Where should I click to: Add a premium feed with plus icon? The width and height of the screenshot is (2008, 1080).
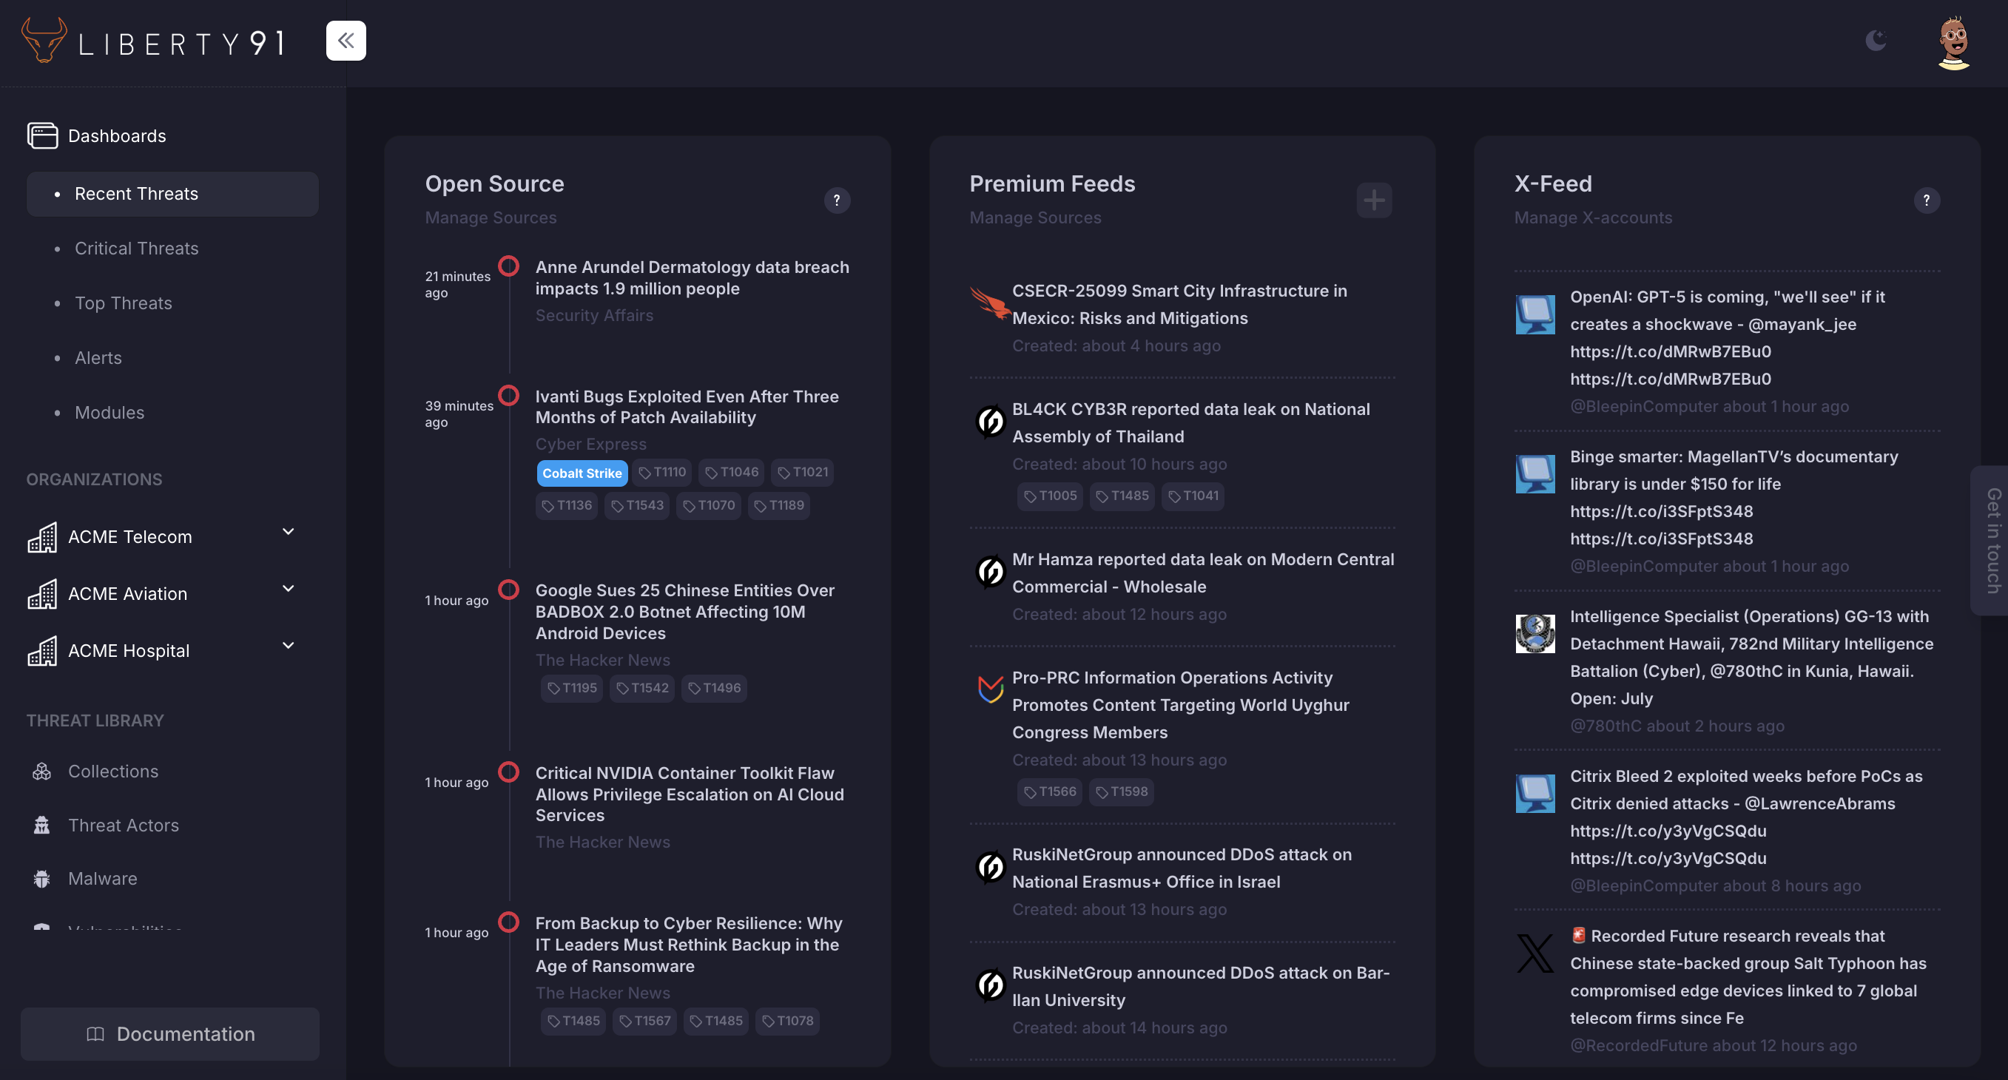point(1373,200)
